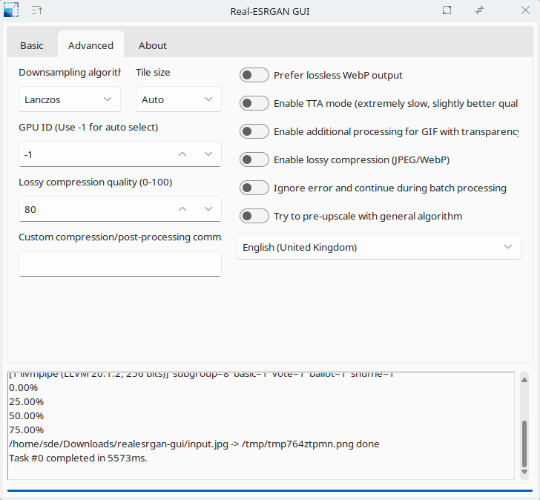Maximize the Real-ESRGAN GUI window
Viewport: 540px width, 500px height.
(447, 10)
